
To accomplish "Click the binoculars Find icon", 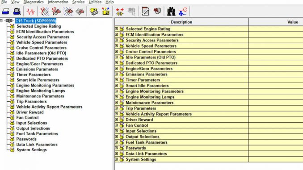I will (x=171, y=12).
